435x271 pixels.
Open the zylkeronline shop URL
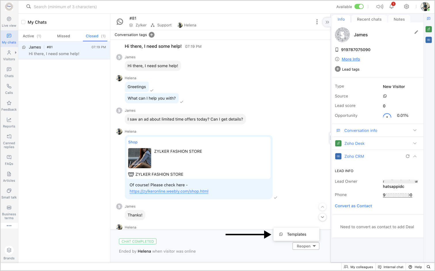tap(169, 191)
